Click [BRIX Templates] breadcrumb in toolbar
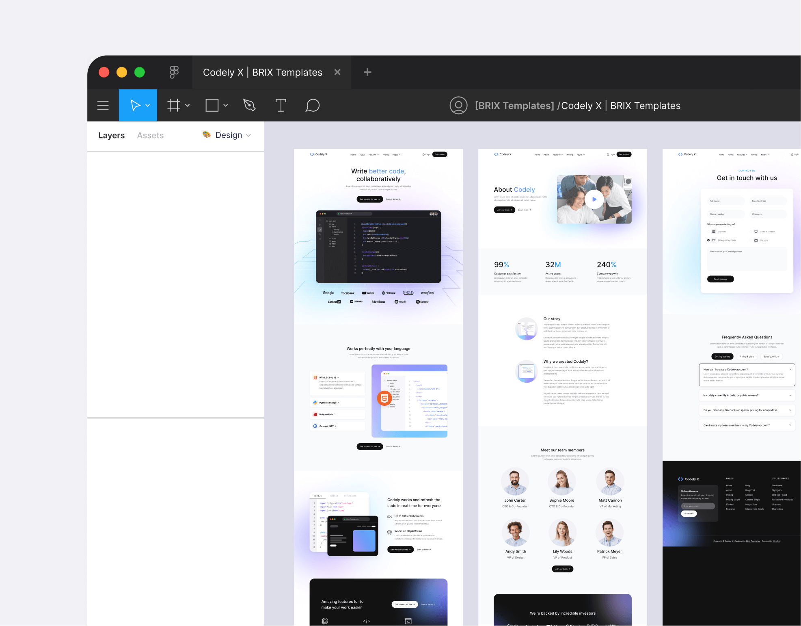Image resolution: width=801 pixels, height=626 pixels. [514, 106]
